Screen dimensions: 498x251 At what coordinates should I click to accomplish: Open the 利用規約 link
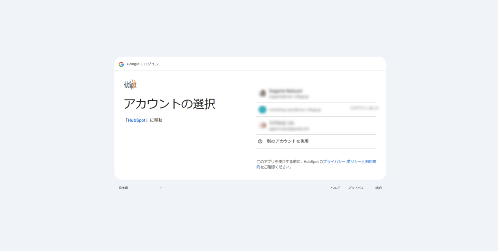pos(370,162)
